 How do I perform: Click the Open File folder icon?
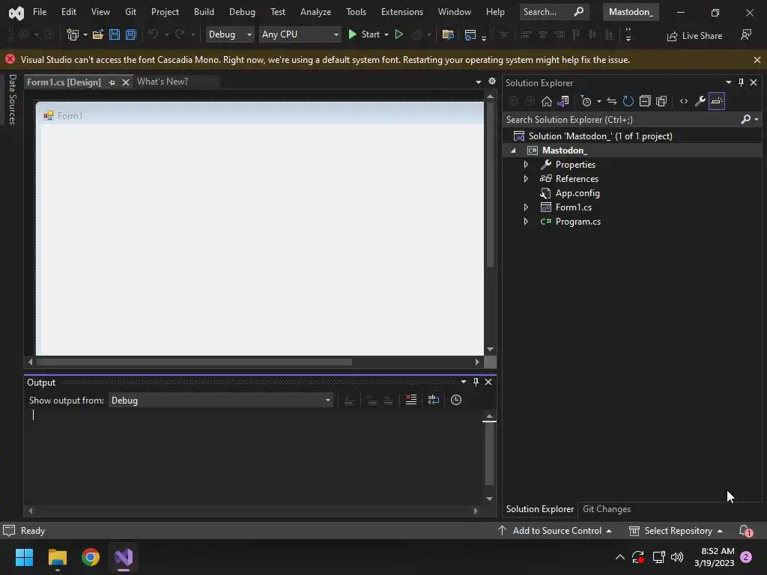[x=98, y=34]
